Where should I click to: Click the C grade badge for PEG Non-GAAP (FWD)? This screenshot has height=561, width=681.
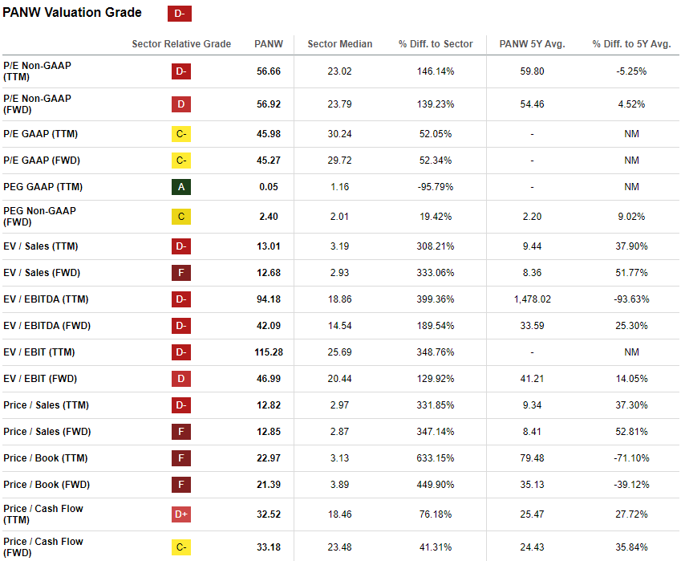[x=181, y=217]
